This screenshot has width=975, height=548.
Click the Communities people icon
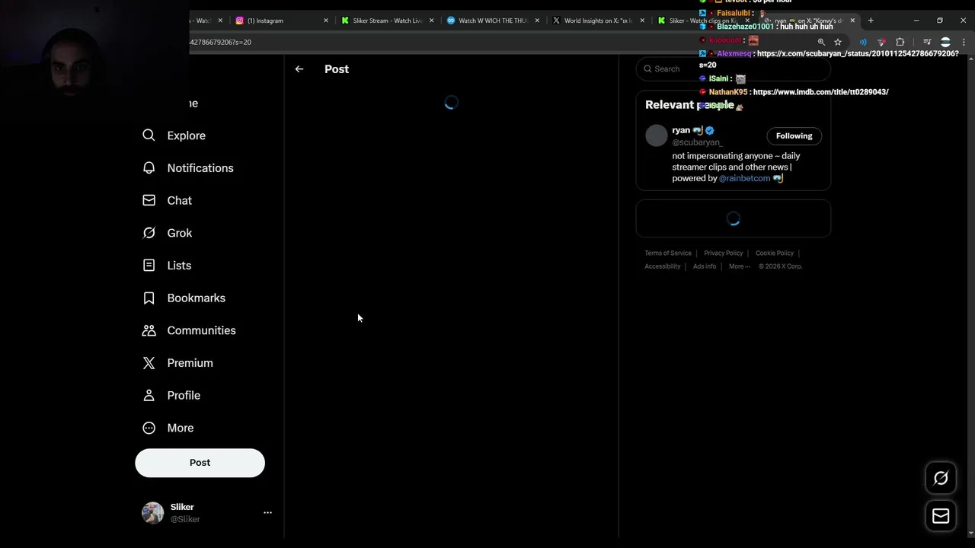click(x=149, y=330)
